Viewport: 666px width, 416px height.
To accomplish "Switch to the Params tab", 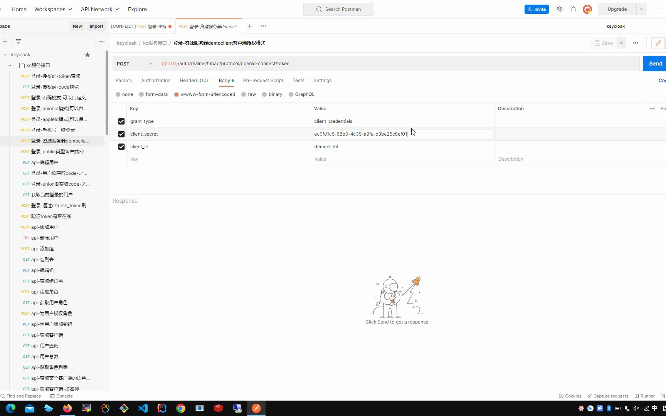I will point(124,81).
